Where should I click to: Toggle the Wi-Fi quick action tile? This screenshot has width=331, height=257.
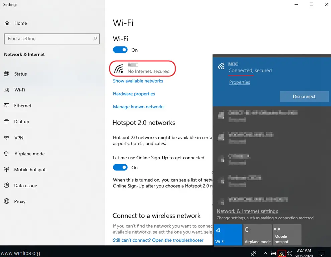228,235
